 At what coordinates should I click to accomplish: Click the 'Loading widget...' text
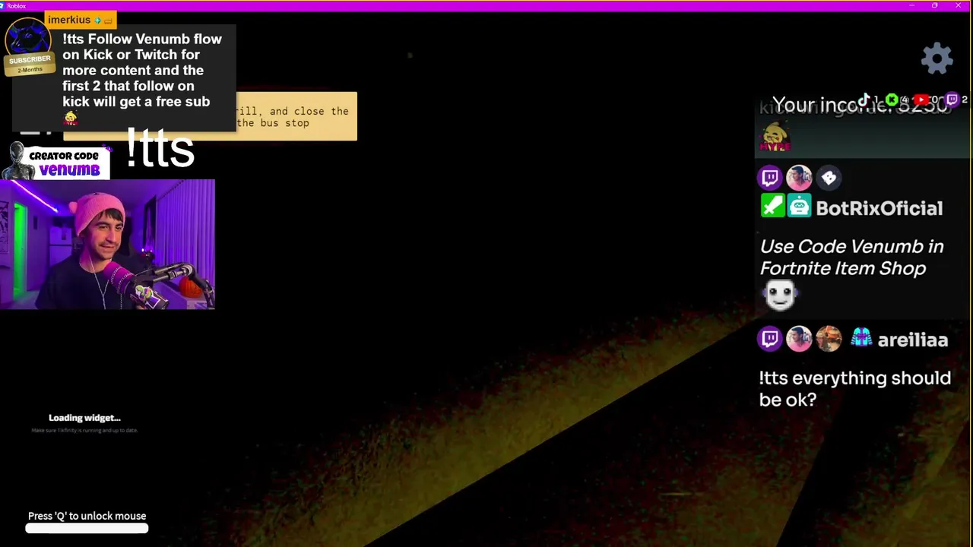pyautogui.click(x=84, y=417)
